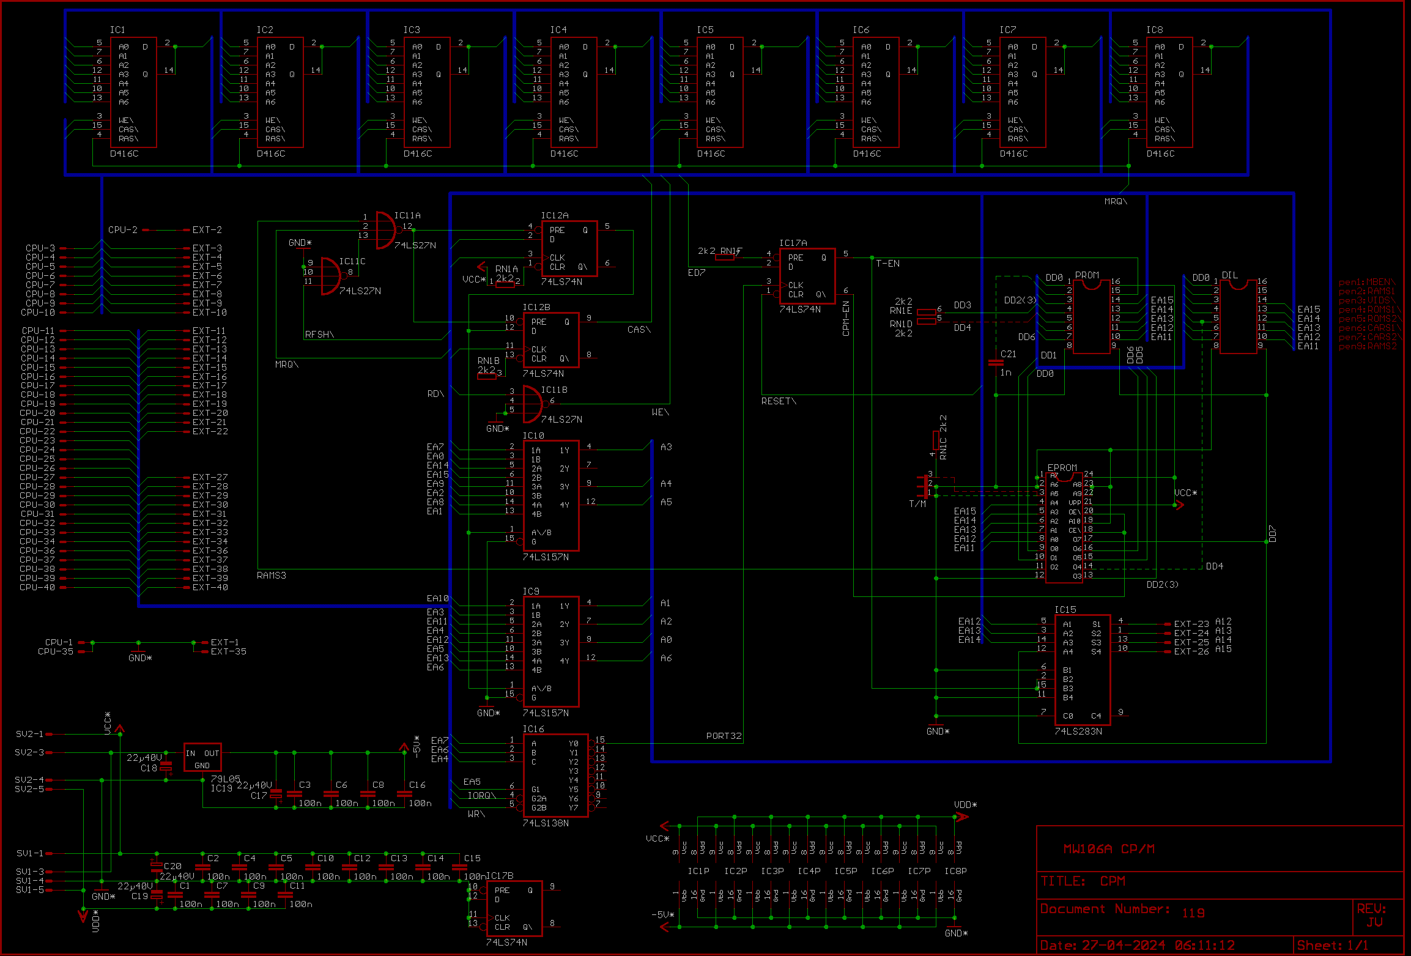Screen dimensions: 1411x956
Task: Select the IC9 74LS157N multiplexer symbol
Action: 551,652
